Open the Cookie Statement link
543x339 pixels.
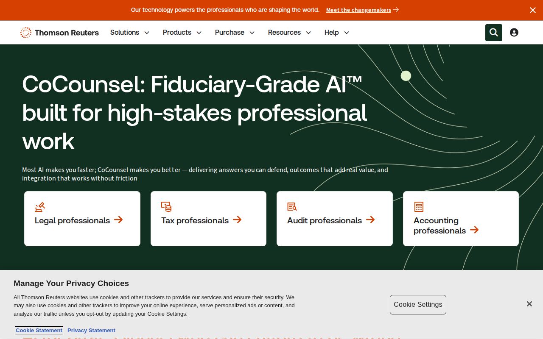point(39,331)
